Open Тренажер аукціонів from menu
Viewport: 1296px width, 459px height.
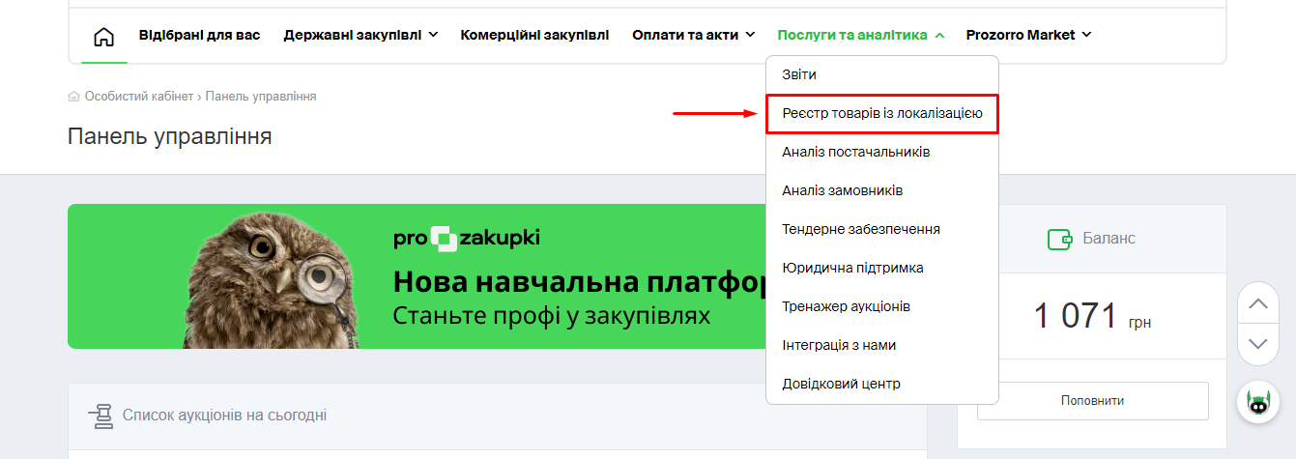[x=846, y=306]
